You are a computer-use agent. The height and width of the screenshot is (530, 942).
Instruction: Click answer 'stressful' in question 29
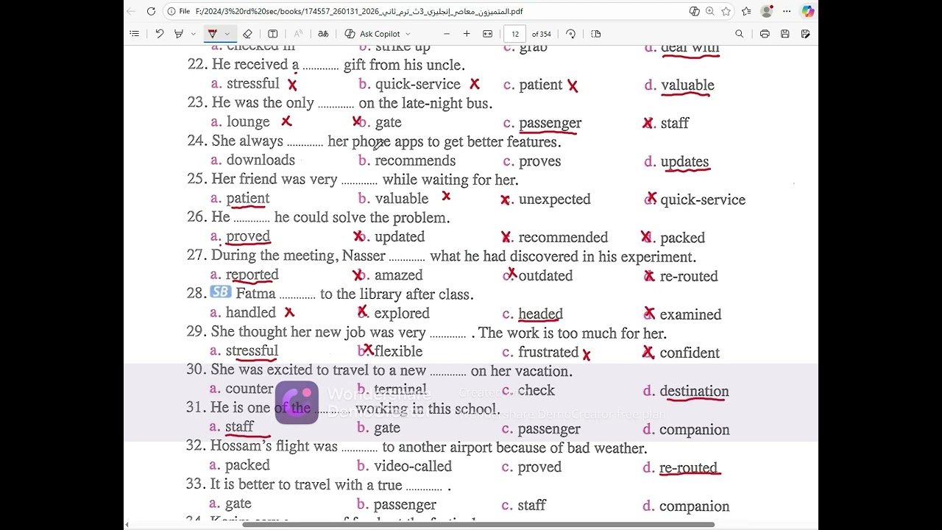252,351
